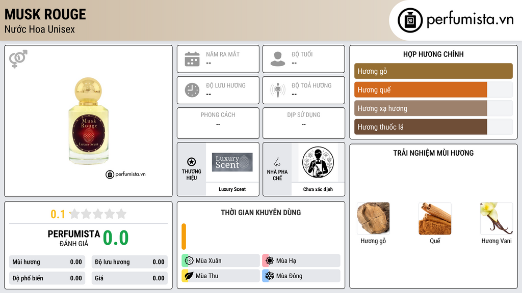The height and width of the screenshot is (293, 522).
Task: Click the NĂM RA MẮT label
Action: coord(223,54)
